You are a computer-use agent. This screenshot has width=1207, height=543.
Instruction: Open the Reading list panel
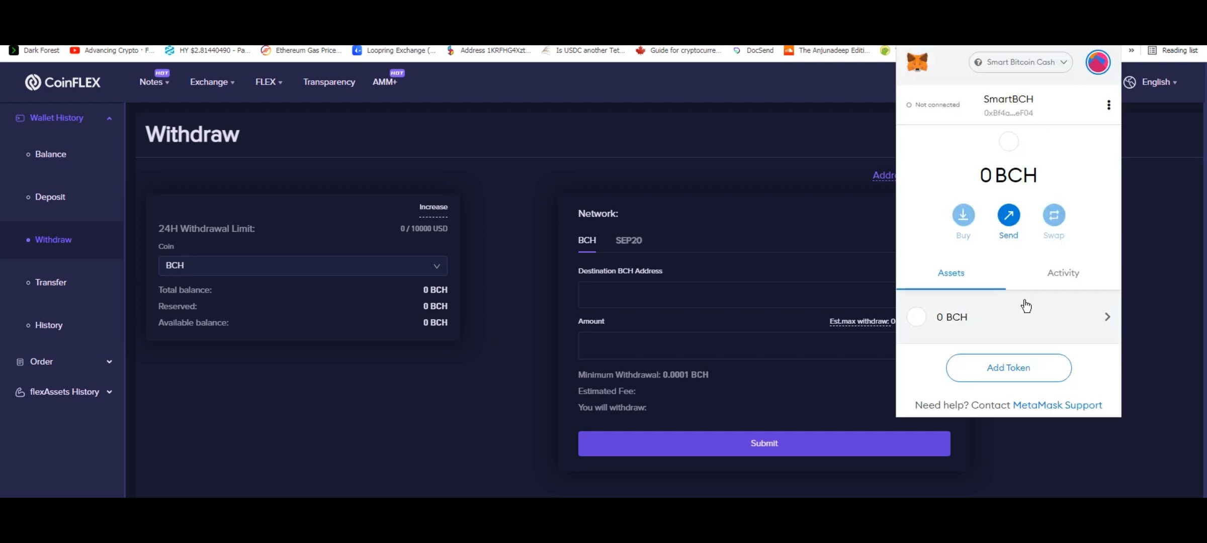1173,50
